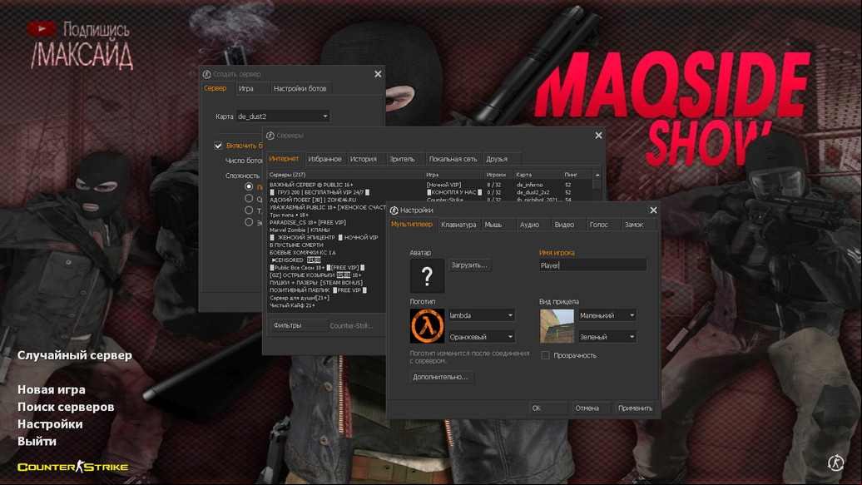
Task: Click the Counter-Strike logo under the main menu
Action: (72, 467)
